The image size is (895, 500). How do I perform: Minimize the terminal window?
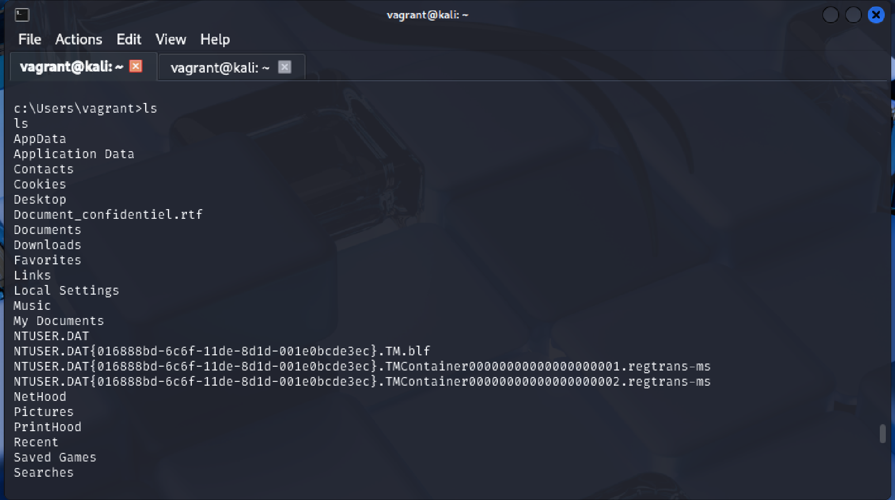click(x=830, y=15)
